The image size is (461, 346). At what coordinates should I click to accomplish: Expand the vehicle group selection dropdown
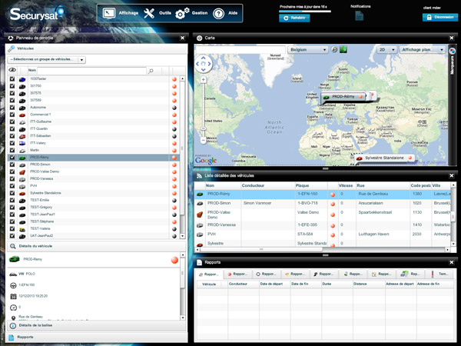pos(81,59)
